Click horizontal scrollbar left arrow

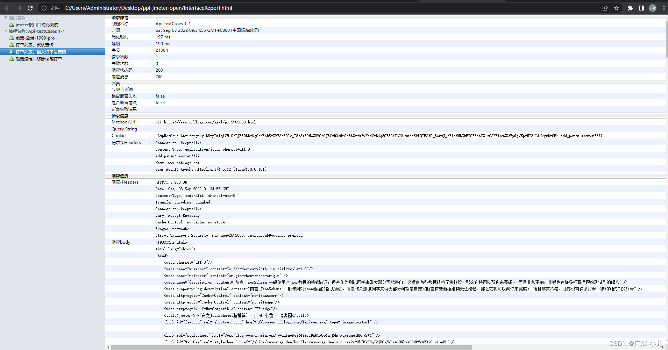(108, 347)
